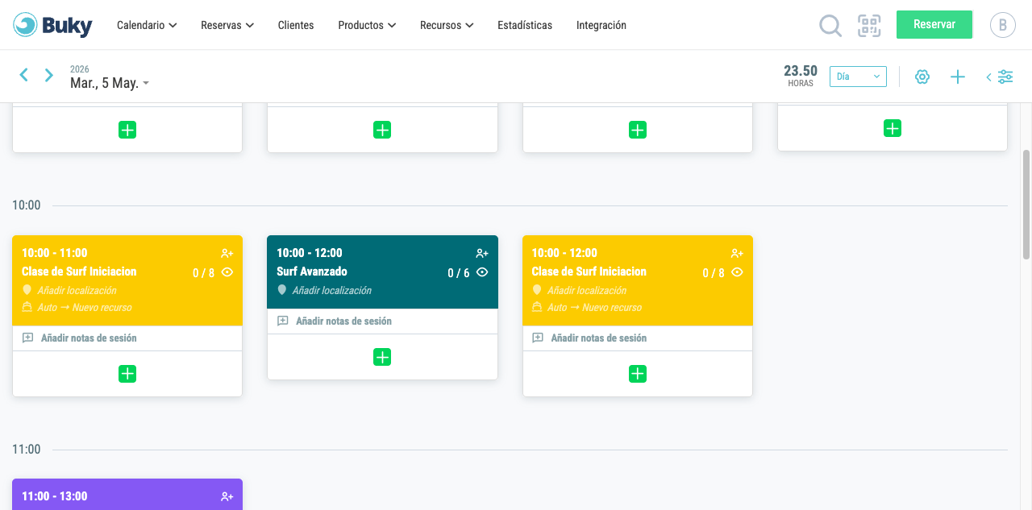1032x510 pixels.
Task: Click Añadir notas de sesión under Surf Avanzado
Action: pyautogui.click(x=343, y=321)
